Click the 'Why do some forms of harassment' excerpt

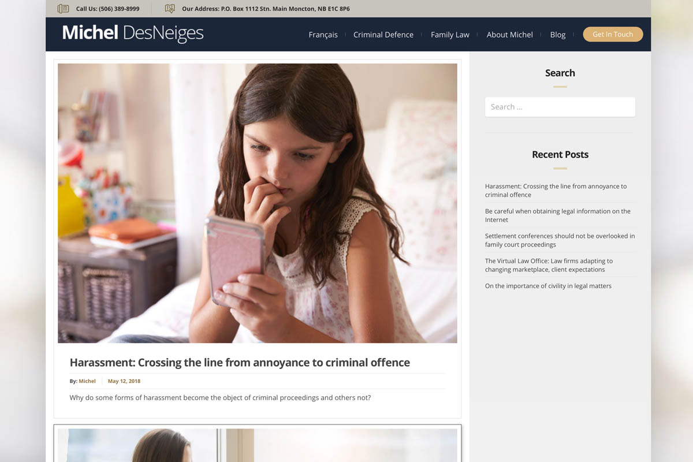pos(220,398)
